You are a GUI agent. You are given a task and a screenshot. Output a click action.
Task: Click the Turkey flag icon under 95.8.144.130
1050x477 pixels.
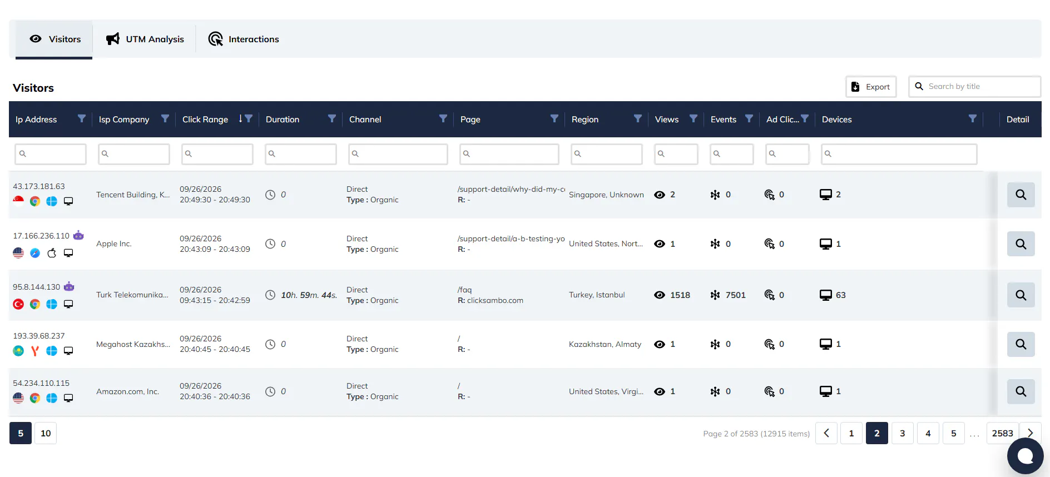click(x=18, y=304)
